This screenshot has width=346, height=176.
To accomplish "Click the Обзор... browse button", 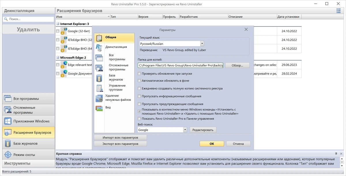I will [237, 65].
